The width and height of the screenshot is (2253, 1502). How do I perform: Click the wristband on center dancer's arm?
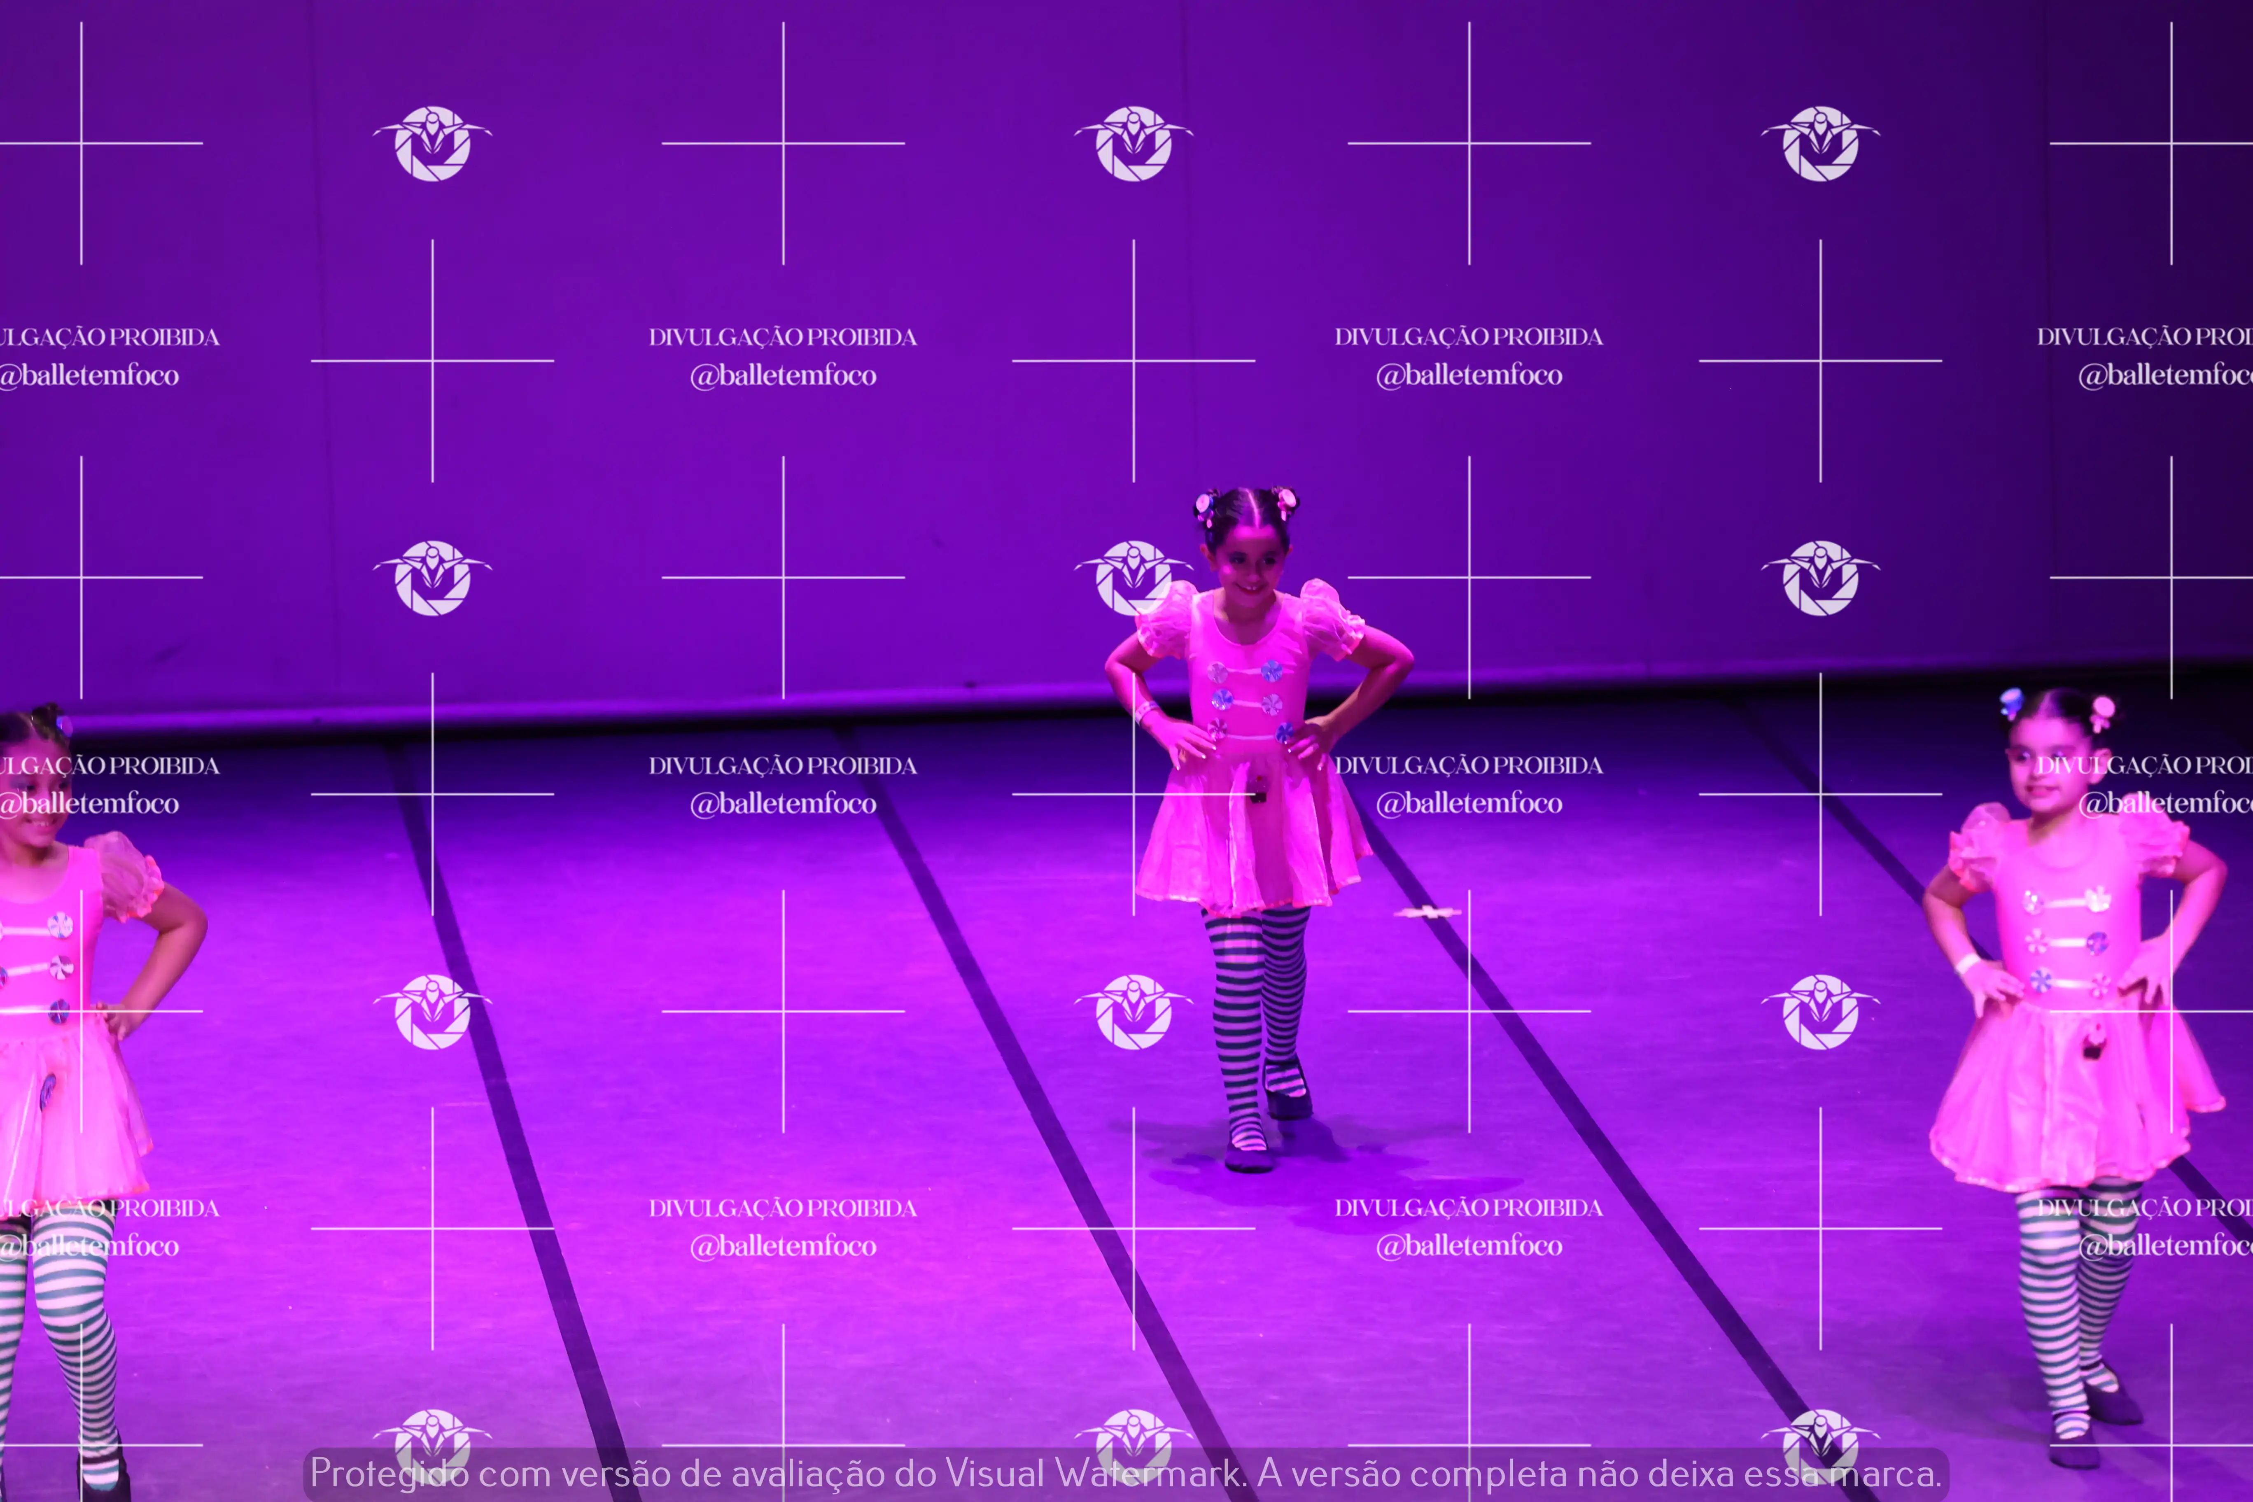click(x=1147, y=711)
